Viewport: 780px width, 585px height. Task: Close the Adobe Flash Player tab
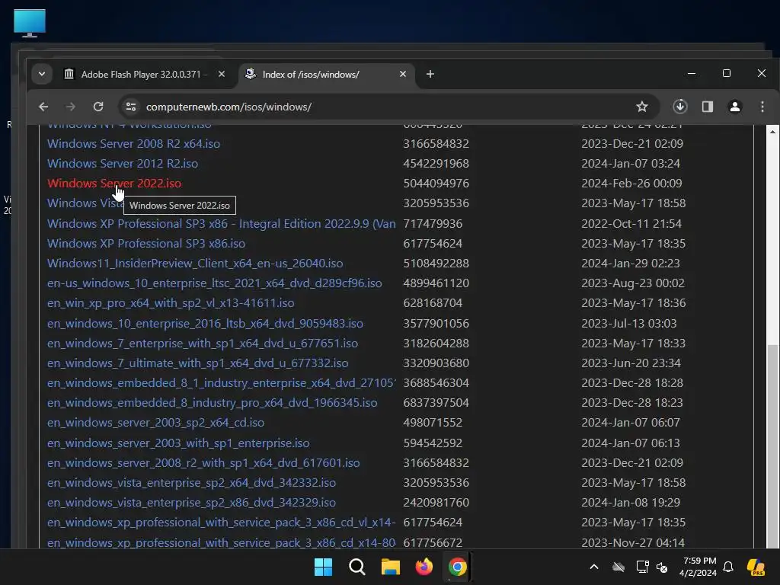click(x=222, y=74)
